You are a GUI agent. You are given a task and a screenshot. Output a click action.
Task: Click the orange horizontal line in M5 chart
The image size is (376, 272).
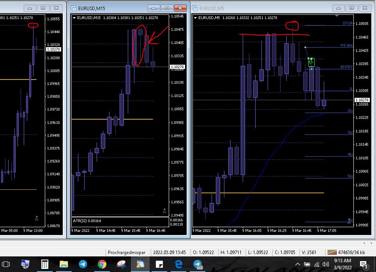click(259, 193)
